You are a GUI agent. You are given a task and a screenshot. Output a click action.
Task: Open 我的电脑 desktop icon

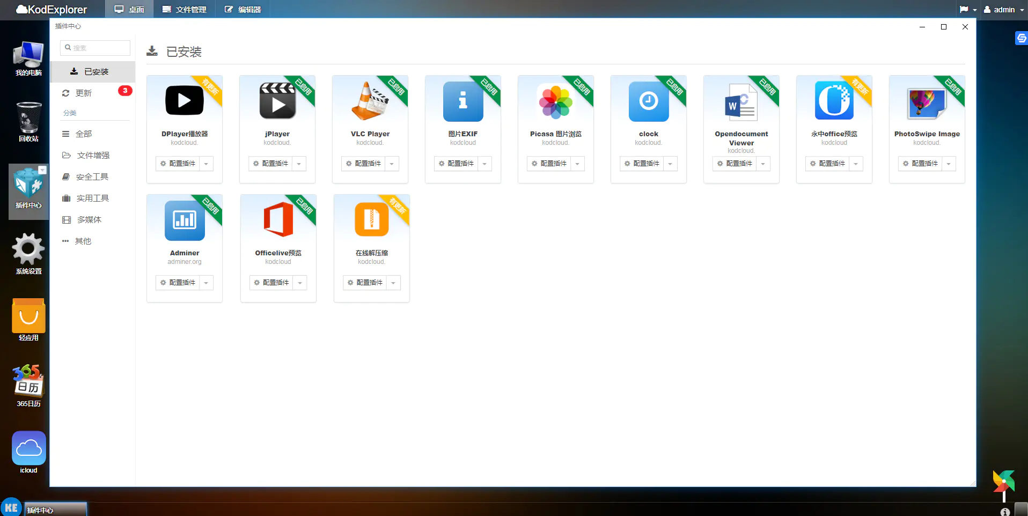[x=28, y=58]
